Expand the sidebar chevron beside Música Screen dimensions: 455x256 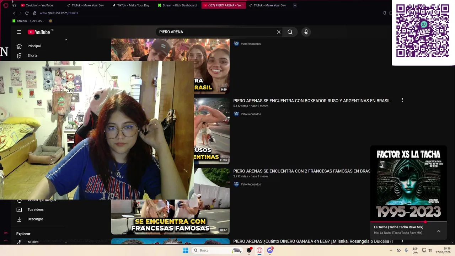[66, 242]
